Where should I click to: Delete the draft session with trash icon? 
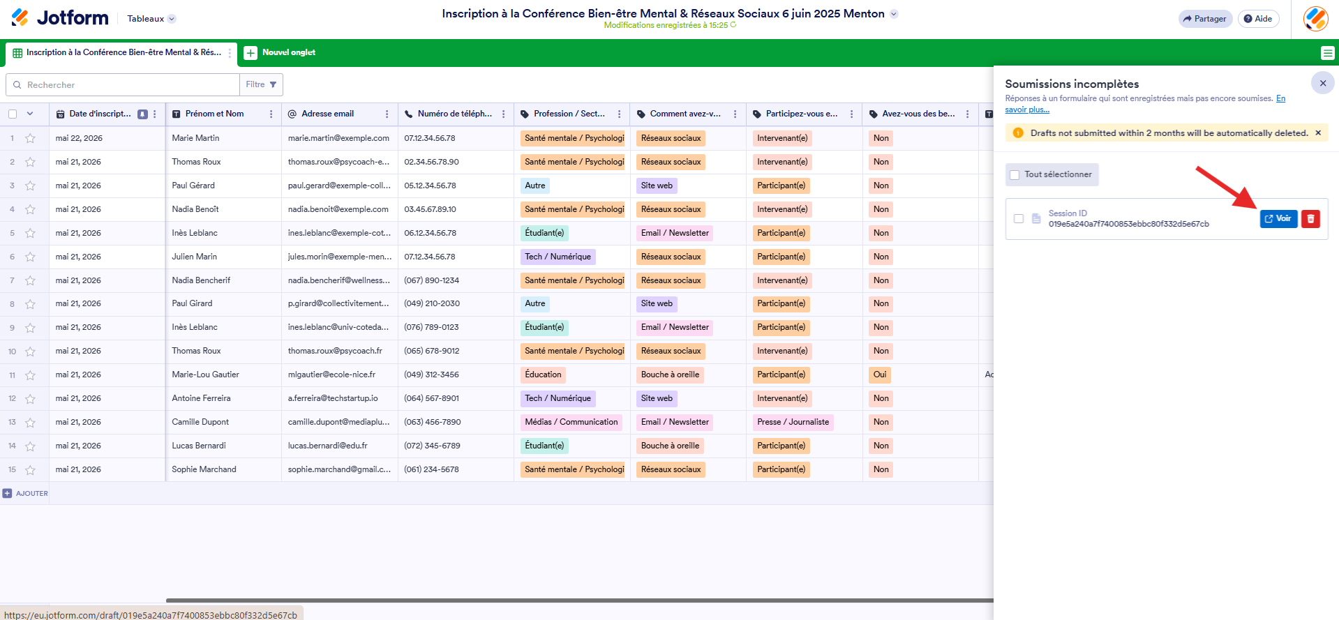coord(1310,219)
